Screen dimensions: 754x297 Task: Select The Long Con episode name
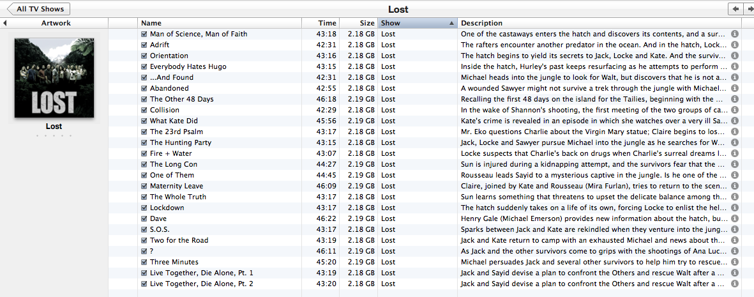[174, 164]
